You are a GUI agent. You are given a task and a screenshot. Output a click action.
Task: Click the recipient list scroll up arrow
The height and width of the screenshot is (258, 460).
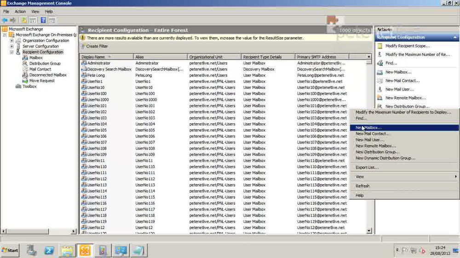tap(369, 57)
